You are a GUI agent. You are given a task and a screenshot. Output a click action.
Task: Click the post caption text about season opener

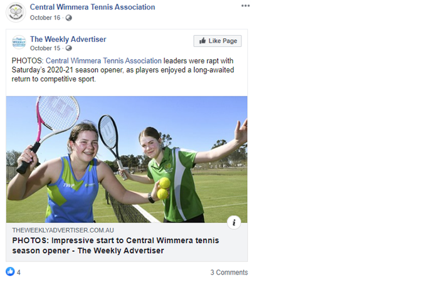coord(123,70)
